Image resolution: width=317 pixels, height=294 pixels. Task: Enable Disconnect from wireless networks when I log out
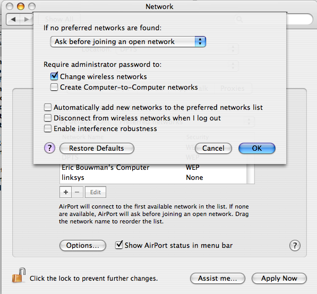coord(48,118)
